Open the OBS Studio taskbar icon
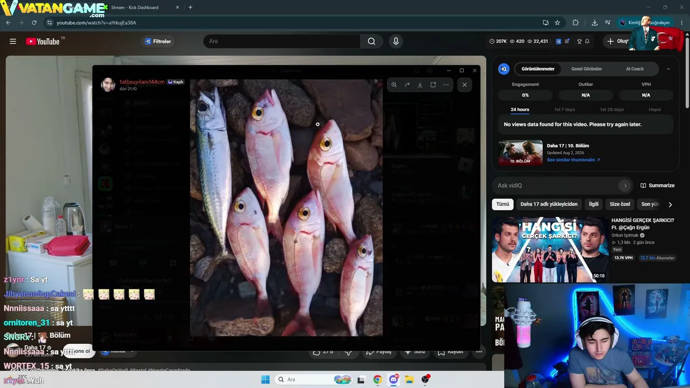 click(x=425, y=379)
